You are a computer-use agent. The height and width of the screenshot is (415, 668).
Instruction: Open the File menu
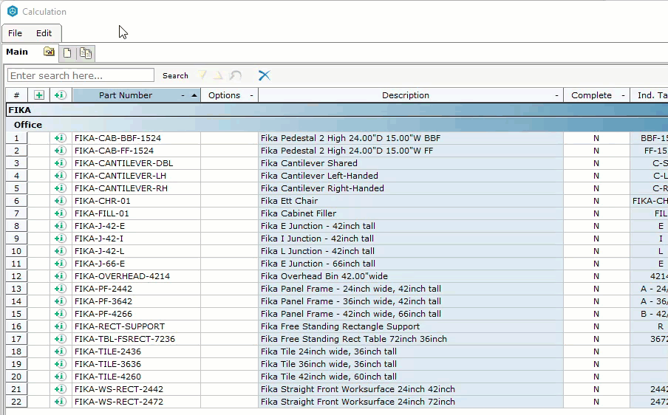(15, 33)
